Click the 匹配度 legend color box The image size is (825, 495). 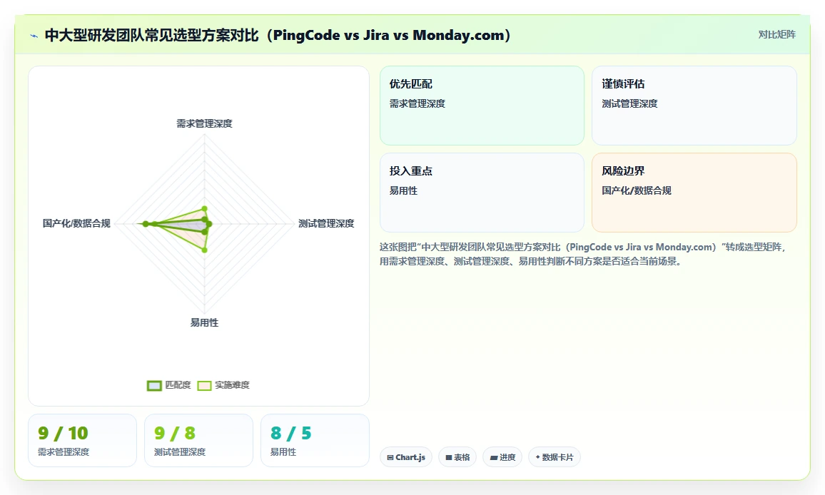[154, 386]
